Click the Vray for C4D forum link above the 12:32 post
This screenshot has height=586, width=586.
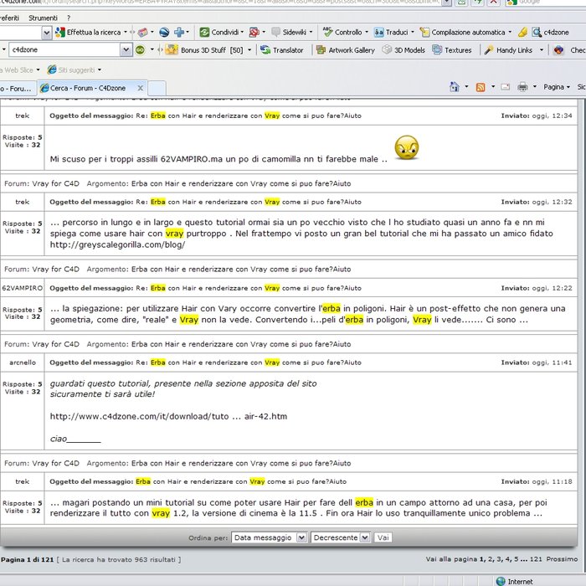[x=56, y=183]
